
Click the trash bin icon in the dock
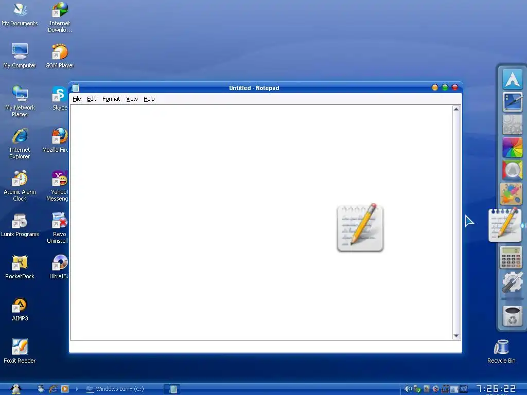click(x=512, y=316)
